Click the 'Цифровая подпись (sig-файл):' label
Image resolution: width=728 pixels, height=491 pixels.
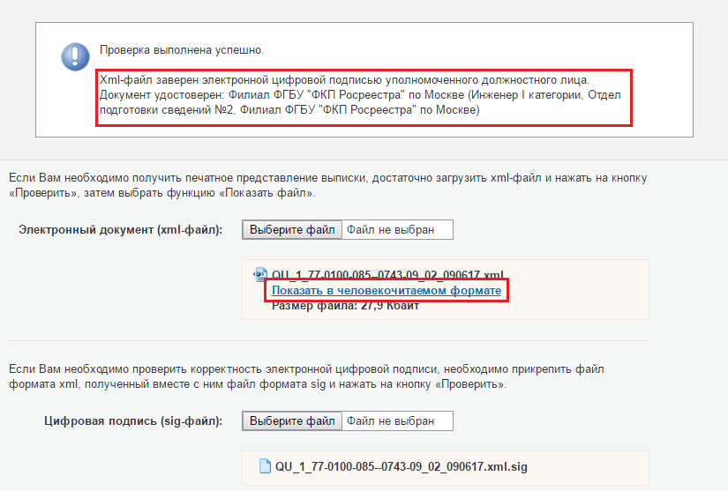133,421
